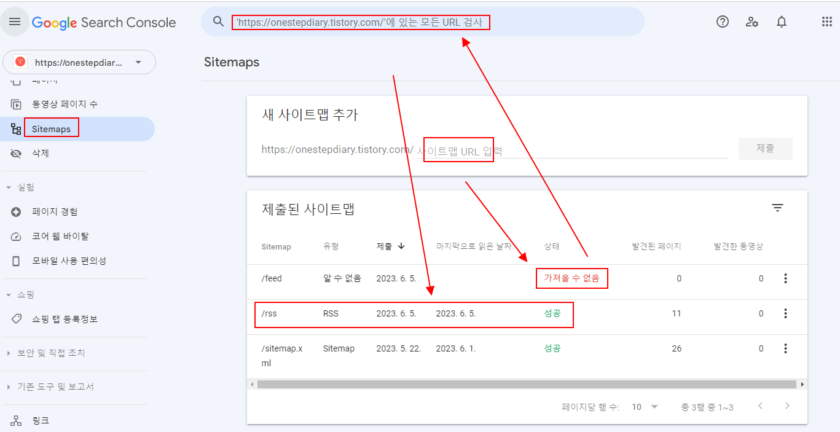Click the 모바일 사용 편의성 phone icon
The width and height of the screenshot is (840, 432).
[17, 261]
